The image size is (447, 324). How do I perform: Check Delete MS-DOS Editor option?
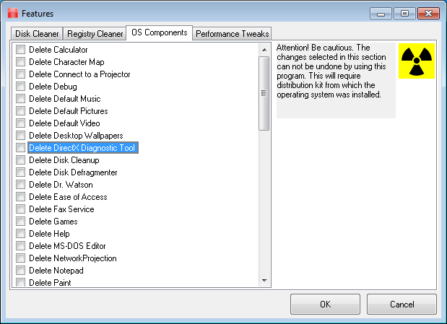pos(21,246)
